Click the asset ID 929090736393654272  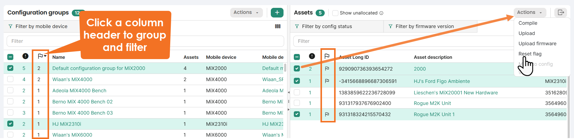tap(366, 69)
